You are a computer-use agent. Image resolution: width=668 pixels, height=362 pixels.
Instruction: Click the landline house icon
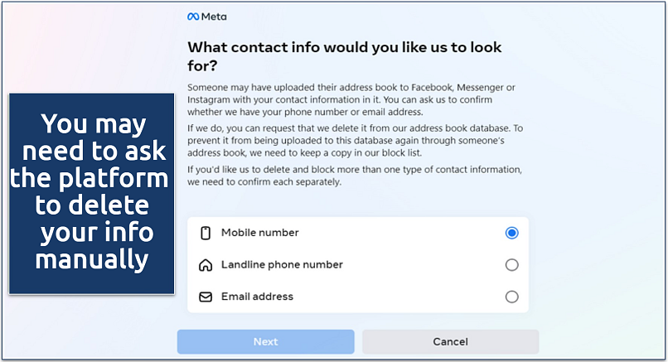206,265
